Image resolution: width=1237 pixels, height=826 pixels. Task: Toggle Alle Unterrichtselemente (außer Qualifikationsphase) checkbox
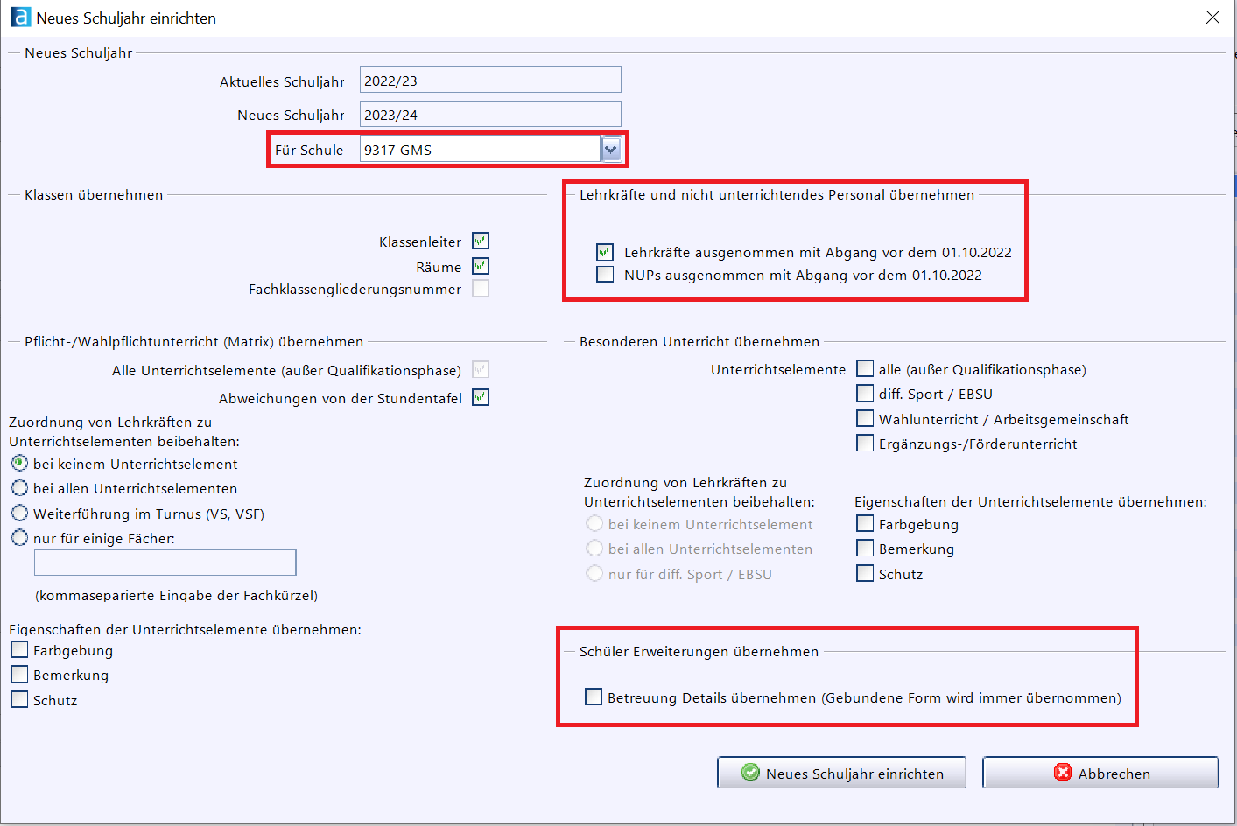pyautogui.click(x=481, y=370)
